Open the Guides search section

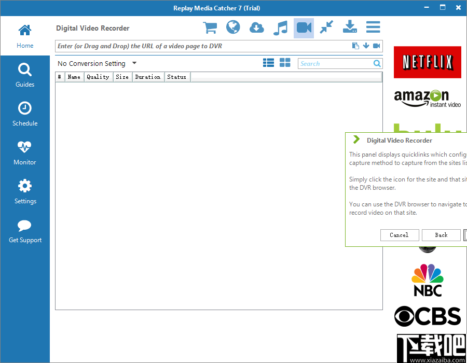[x=25, y=75]
